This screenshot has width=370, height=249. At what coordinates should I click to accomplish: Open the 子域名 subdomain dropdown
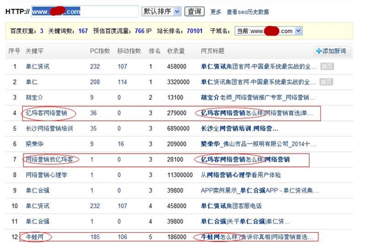click(269, 31)
